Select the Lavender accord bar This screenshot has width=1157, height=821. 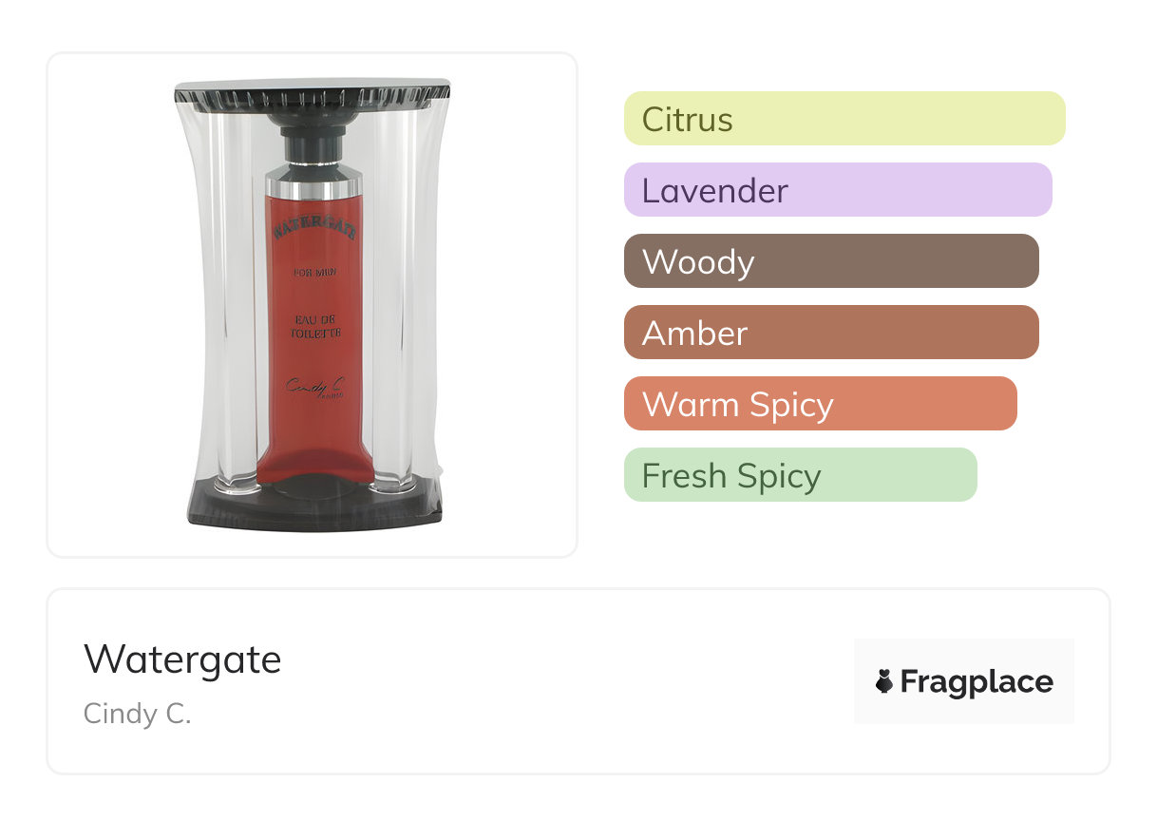(837, 190)
